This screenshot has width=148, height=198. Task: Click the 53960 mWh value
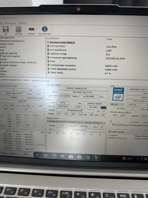(111, 70)
